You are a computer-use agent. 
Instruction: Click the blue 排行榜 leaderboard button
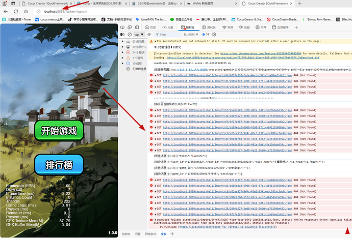(59, 165)
